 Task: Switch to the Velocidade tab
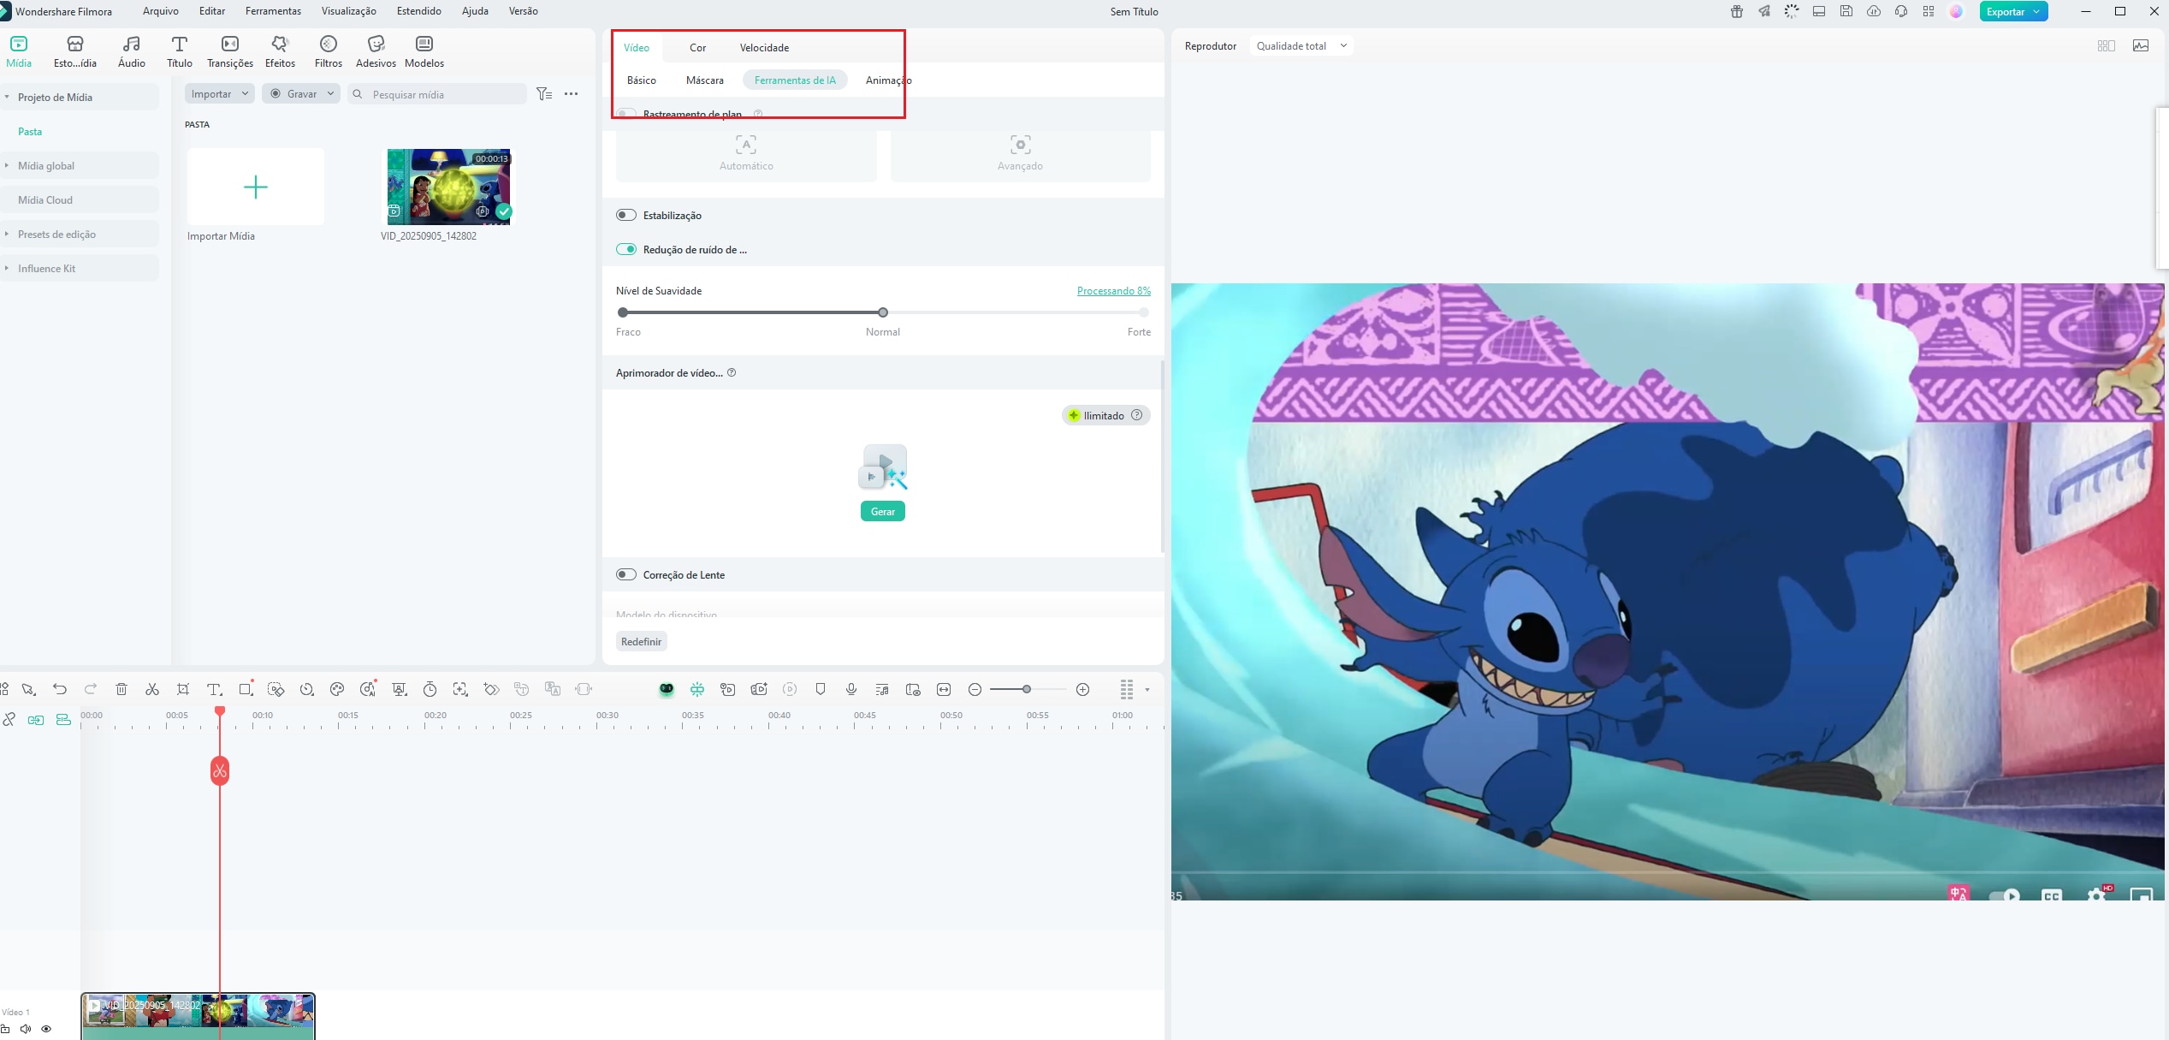pos(764,47)
